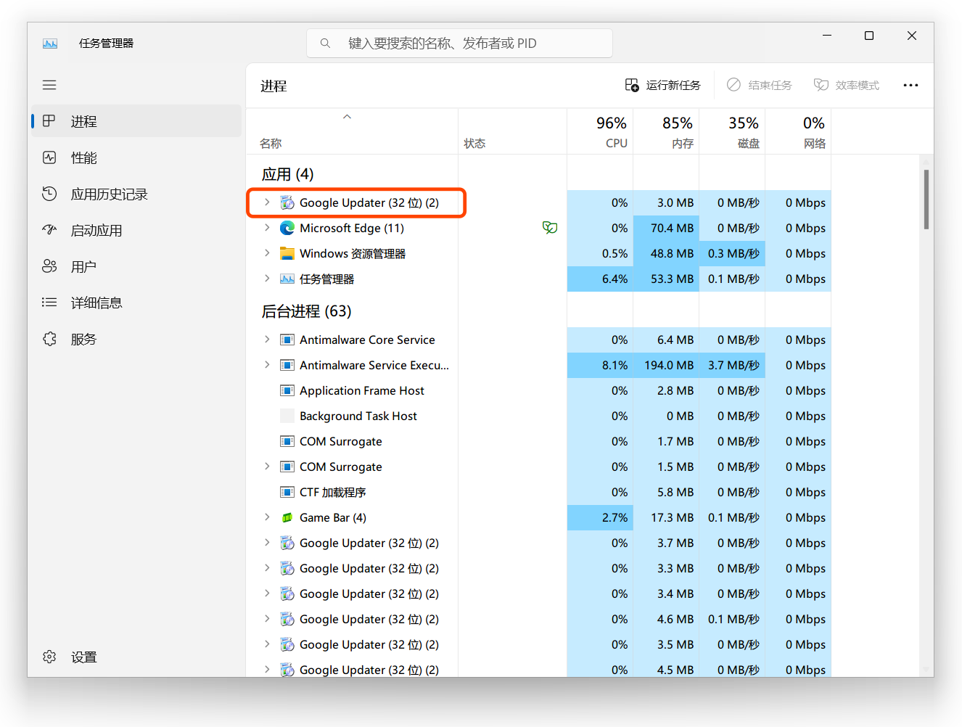962x727 pixels.
Task: Click the 任务管理器 row icon in Apps
Action: (x=287, y=279)
